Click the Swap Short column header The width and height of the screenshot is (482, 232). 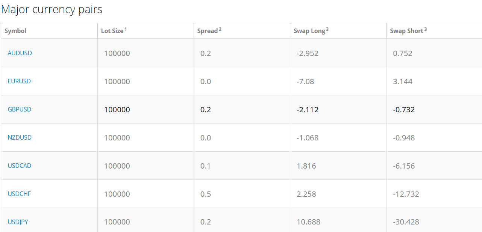coord(406,31)
